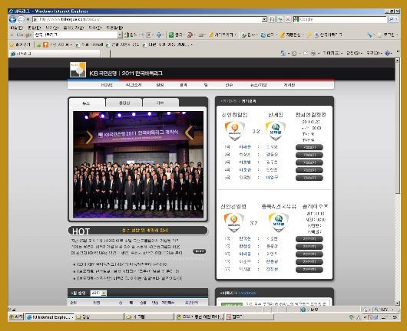The height and width of the screenshot is (331, 407).
Task: Click the Favorites star button on favorites bar
Action: [x=20, y=44]
